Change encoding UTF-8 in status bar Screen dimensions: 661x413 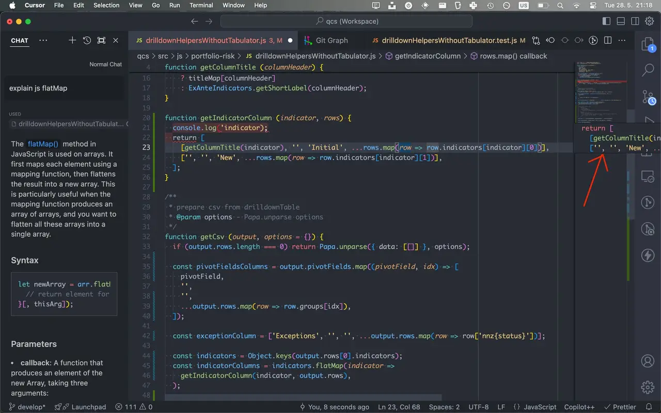(478, 407)
